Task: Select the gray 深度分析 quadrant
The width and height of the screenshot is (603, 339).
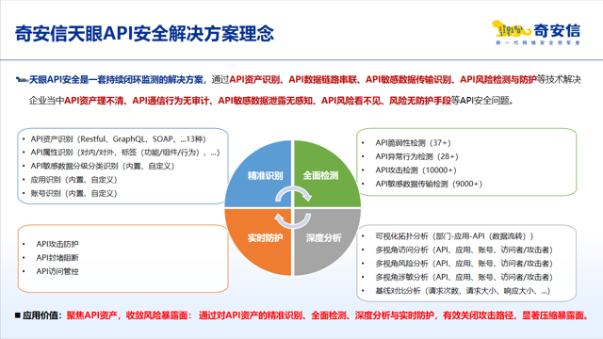Action: (x=327, y=242)
